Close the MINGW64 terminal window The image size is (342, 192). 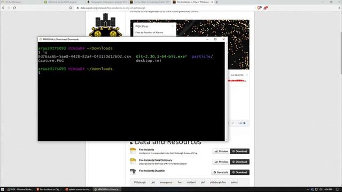(223, 39)
